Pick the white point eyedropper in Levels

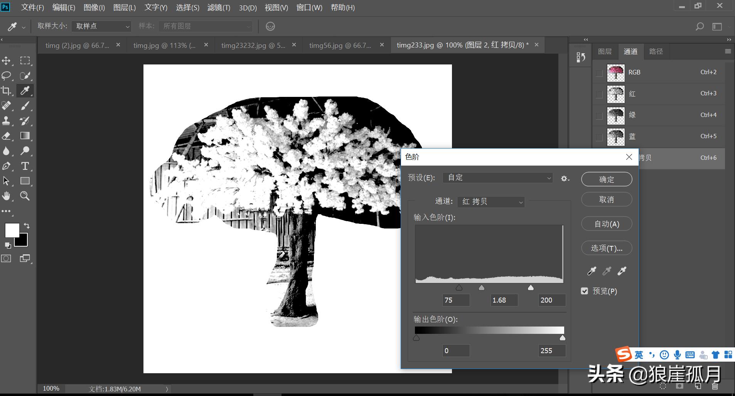tap(621, 271)
